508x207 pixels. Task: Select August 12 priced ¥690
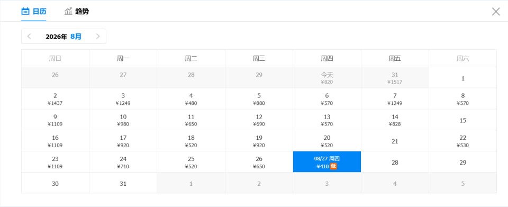click(259, 120)
